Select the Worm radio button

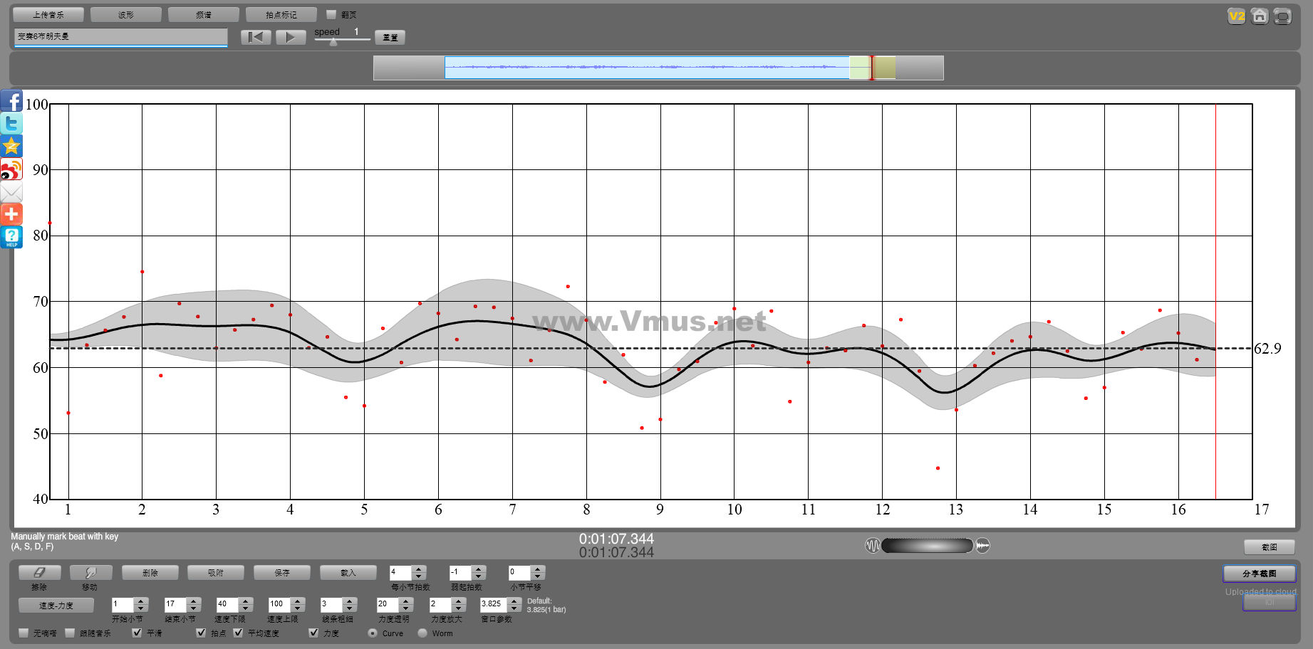click(422, 633)
